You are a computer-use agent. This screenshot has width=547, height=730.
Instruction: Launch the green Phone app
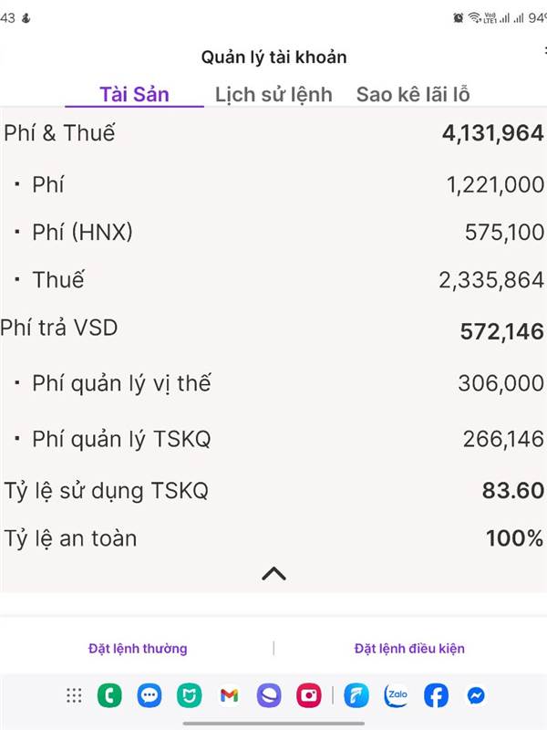click(109, 695)
